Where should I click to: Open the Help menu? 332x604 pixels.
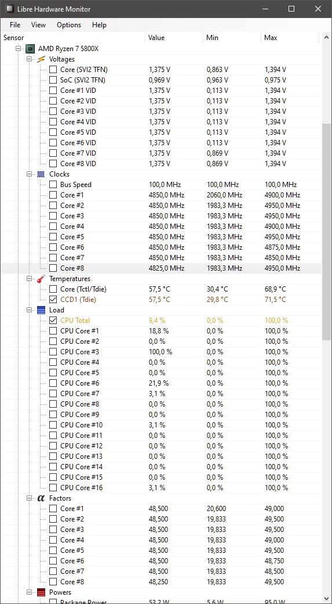tap(99, 24)
